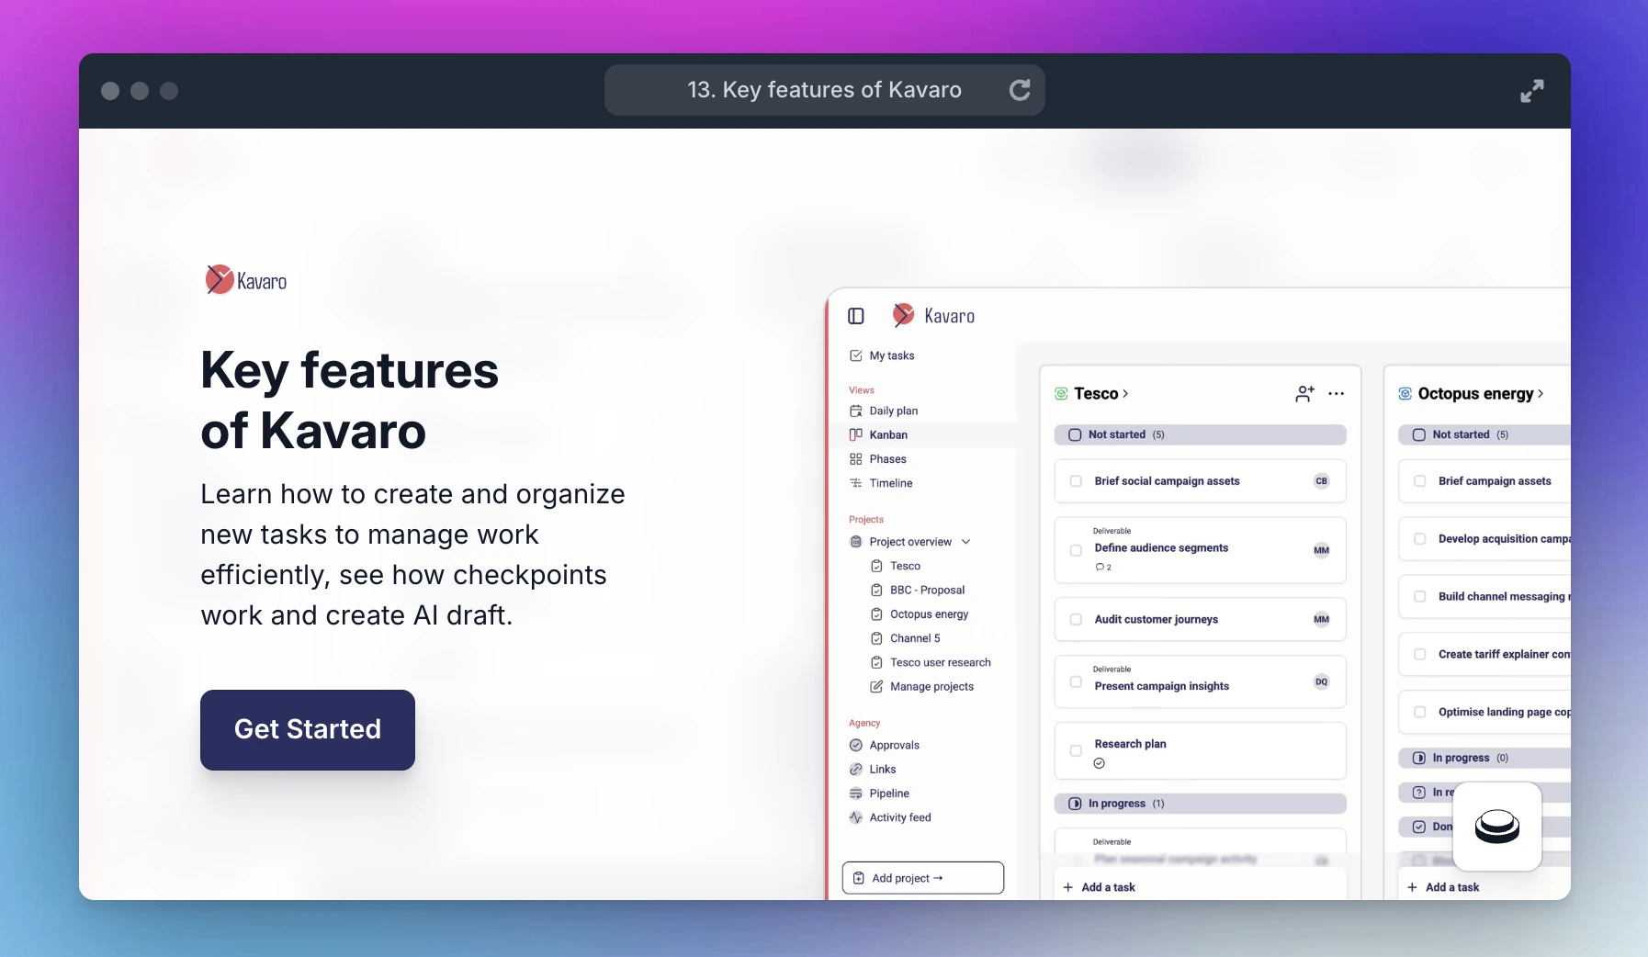The image size is (1648, 957).
Task: Click the Links chain icon
Action: pos(856,769)
